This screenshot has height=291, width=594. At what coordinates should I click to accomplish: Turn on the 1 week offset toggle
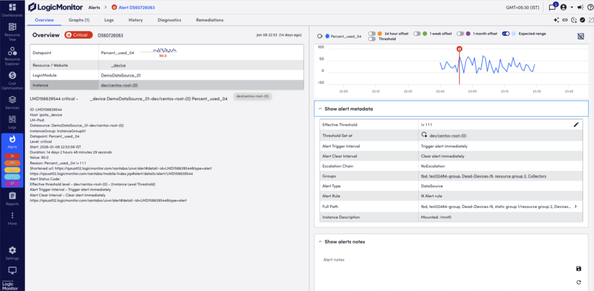point(417,34)
